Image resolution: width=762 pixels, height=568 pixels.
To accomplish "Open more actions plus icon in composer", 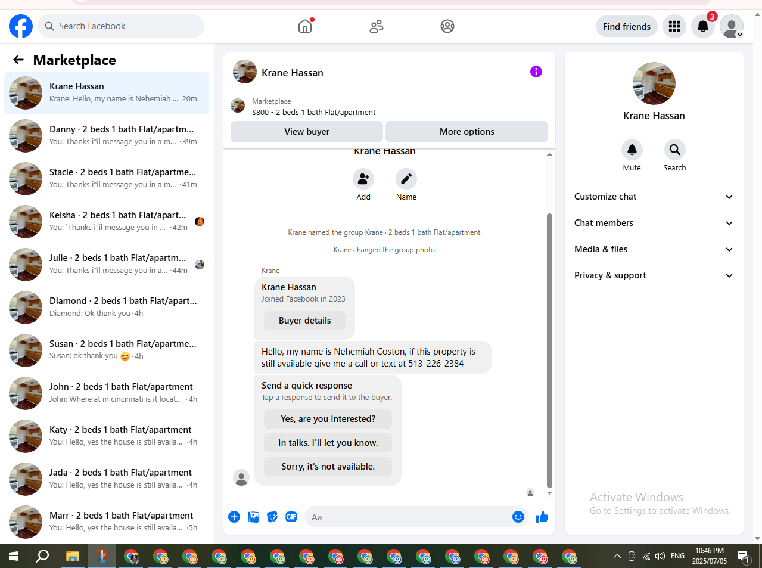I will tap(234, 517).
